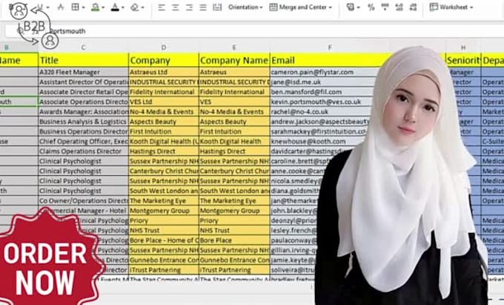Click the distributed alignment icon
This screenshot has height=305, width=504.
pos(217,7)
